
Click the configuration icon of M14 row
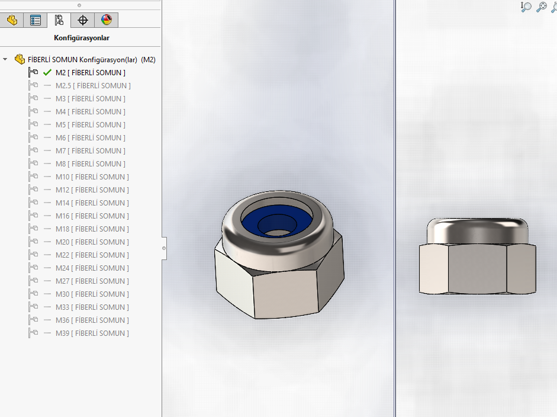pos(33,203)
